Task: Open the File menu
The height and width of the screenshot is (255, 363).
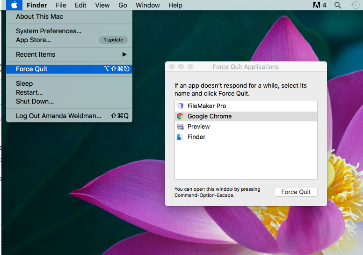Action: (x=61, y=5)
